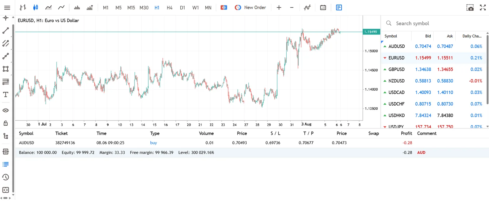Screen dimensions: 489x201
Task: Select the H1 timeframe
Action: pyautogui.click(x=157, y=8)
